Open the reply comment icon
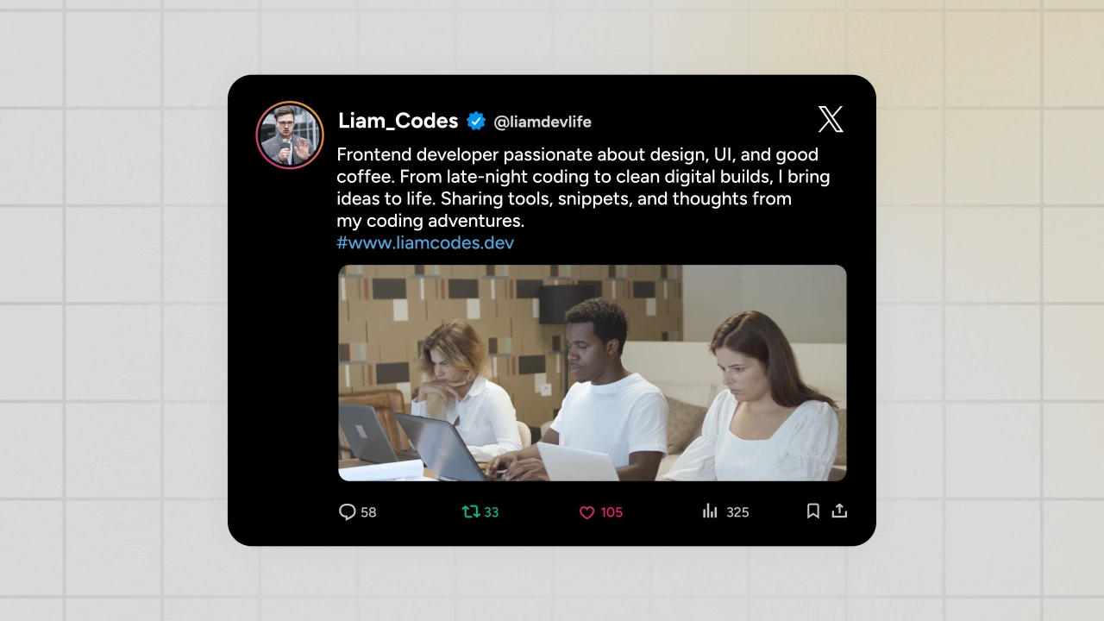Viewport: 1104px width, 621px height. pos(348,512)
